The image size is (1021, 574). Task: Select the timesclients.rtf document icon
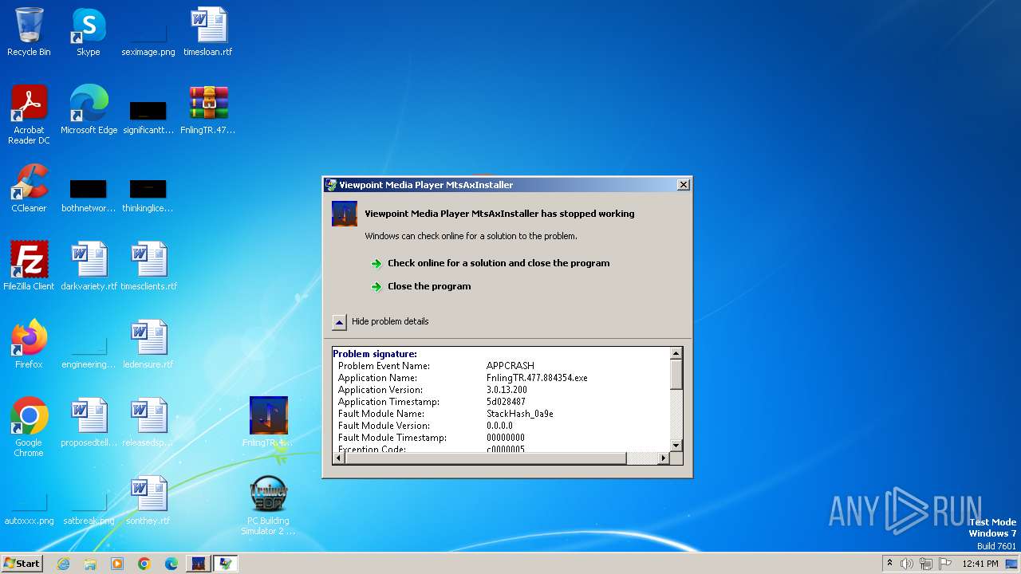tap(148, 266)
